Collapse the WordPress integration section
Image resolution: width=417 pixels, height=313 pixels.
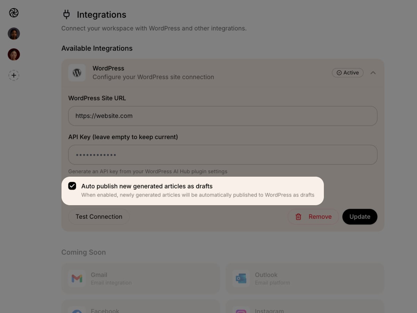[373, 73]
